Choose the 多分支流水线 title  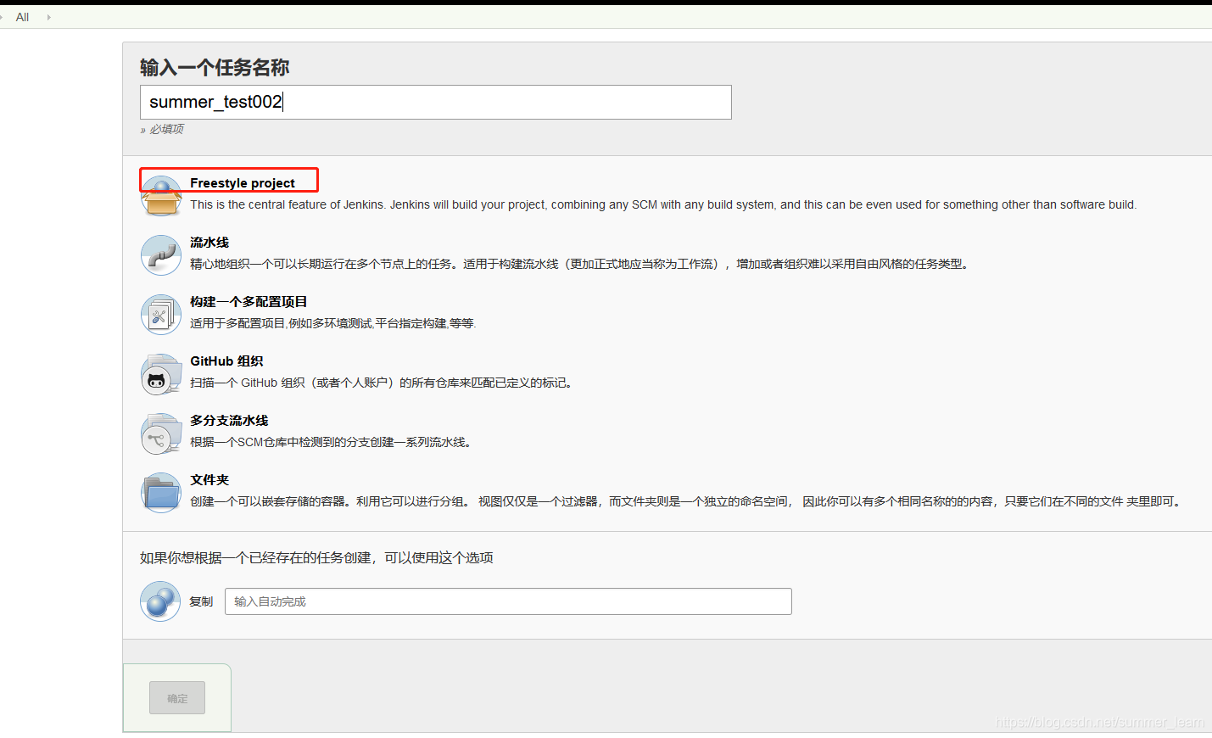click(229, 421)
